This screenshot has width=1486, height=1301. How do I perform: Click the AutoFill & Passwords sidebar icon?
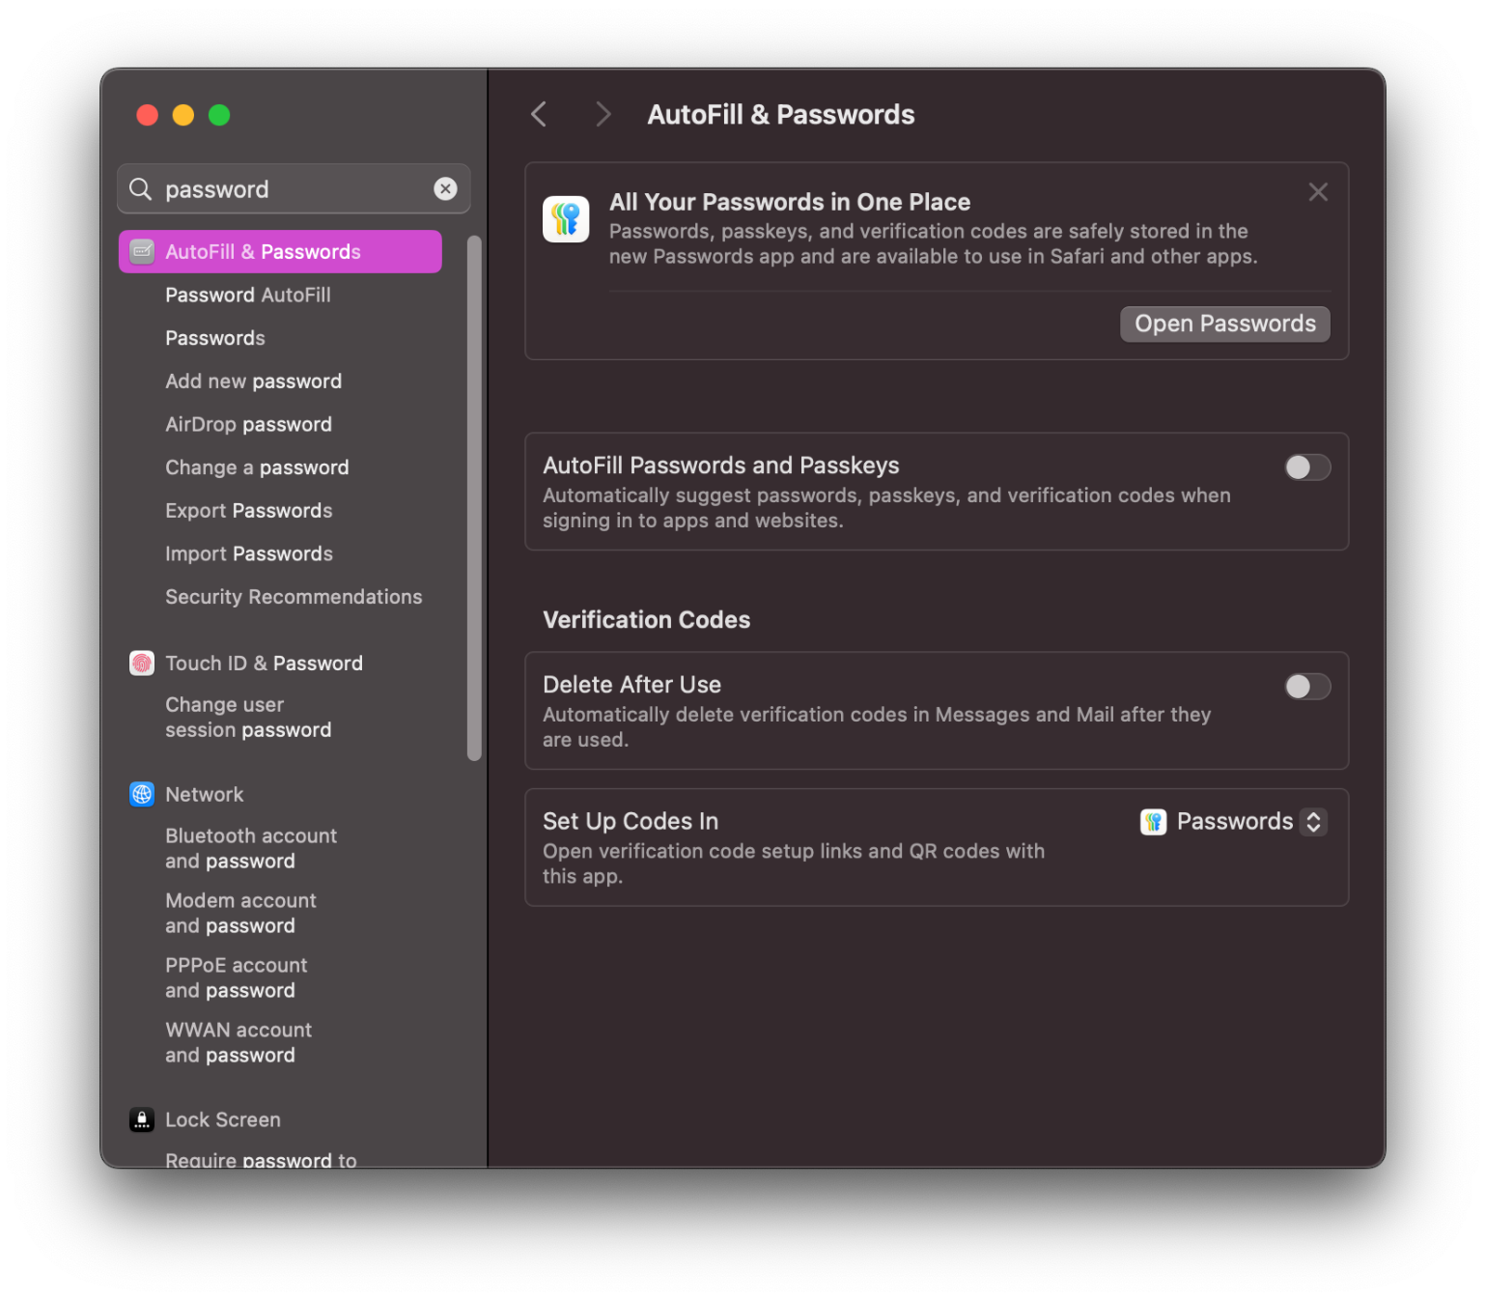coord(142,252)
